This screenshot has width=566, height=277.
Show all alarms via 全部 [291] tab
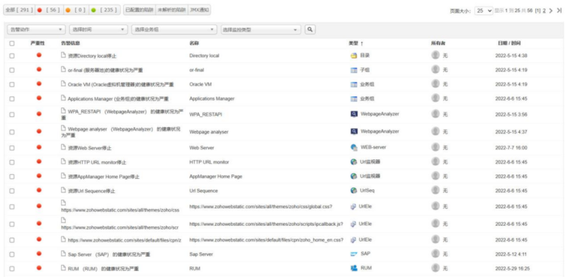pos(20,10)
